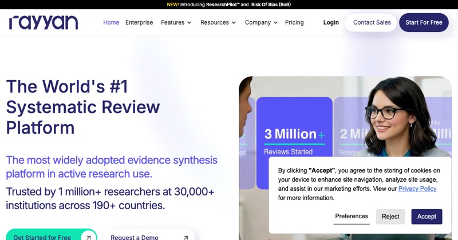Expand the Resources dropdown chevron
458x240 pixels.
234,23
